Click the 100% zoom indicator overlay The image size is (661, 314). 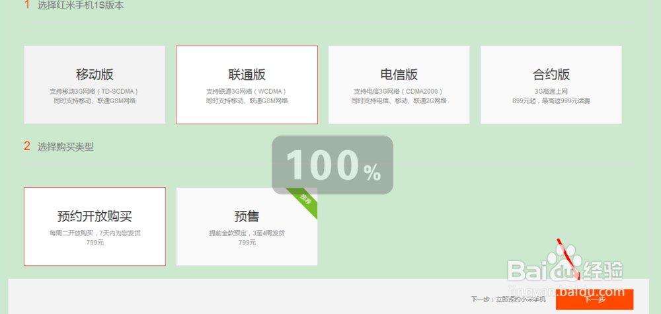pos(332,165)
